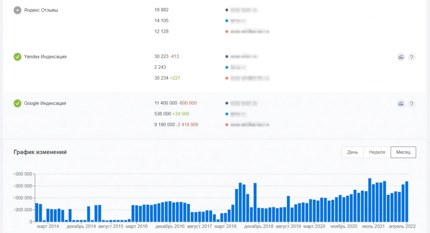Click red dot next to 12 128
430x233 pixels.
coord(227,31)
